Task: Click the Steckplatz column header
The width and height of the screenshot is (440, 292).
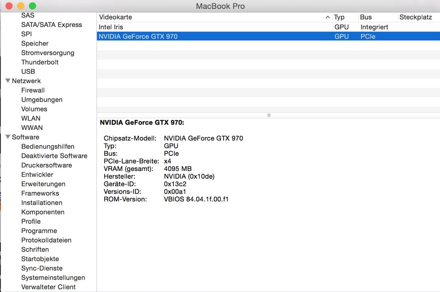Action: pos(415,17)
